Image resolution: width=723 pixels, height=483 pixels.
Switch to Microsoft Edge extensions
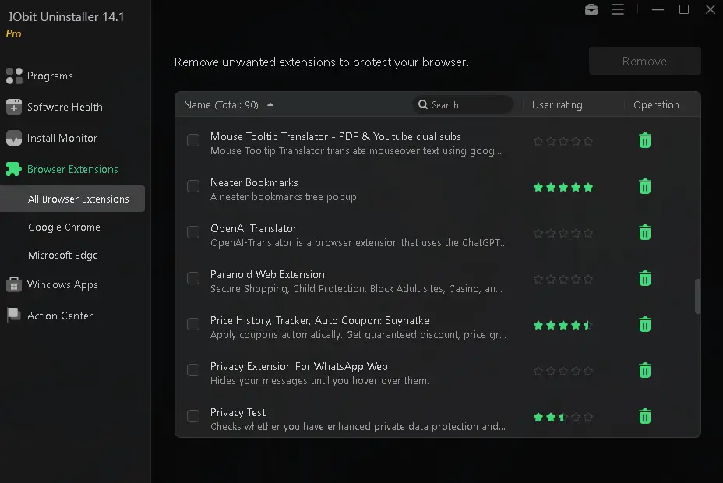pyautogui.click(x=63, y=255)
